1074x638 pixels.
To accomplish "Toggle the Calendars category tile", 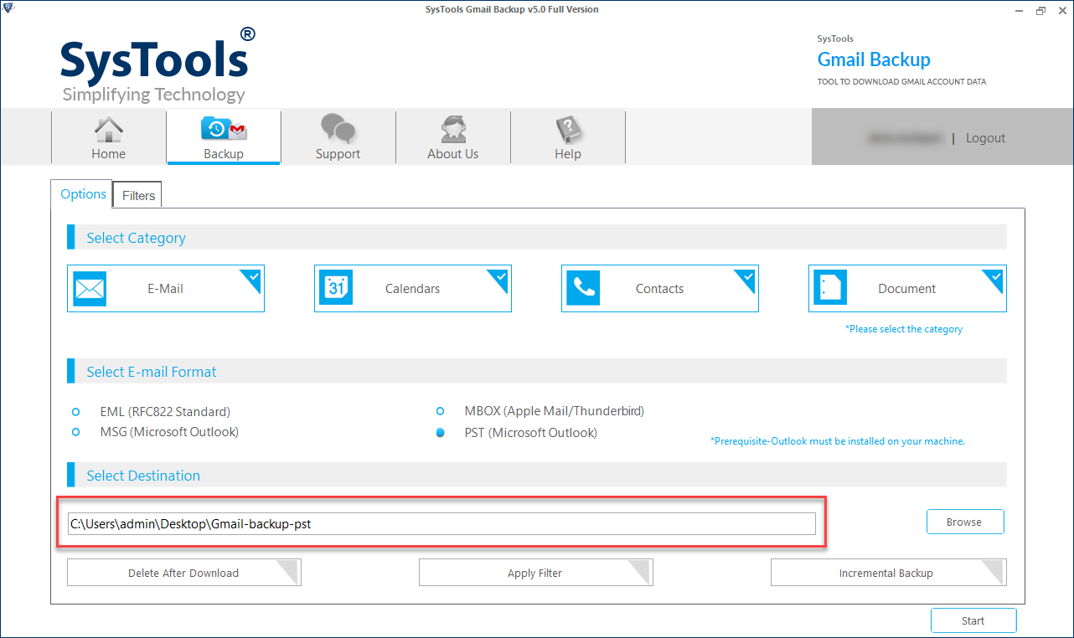I will point(413,289).
